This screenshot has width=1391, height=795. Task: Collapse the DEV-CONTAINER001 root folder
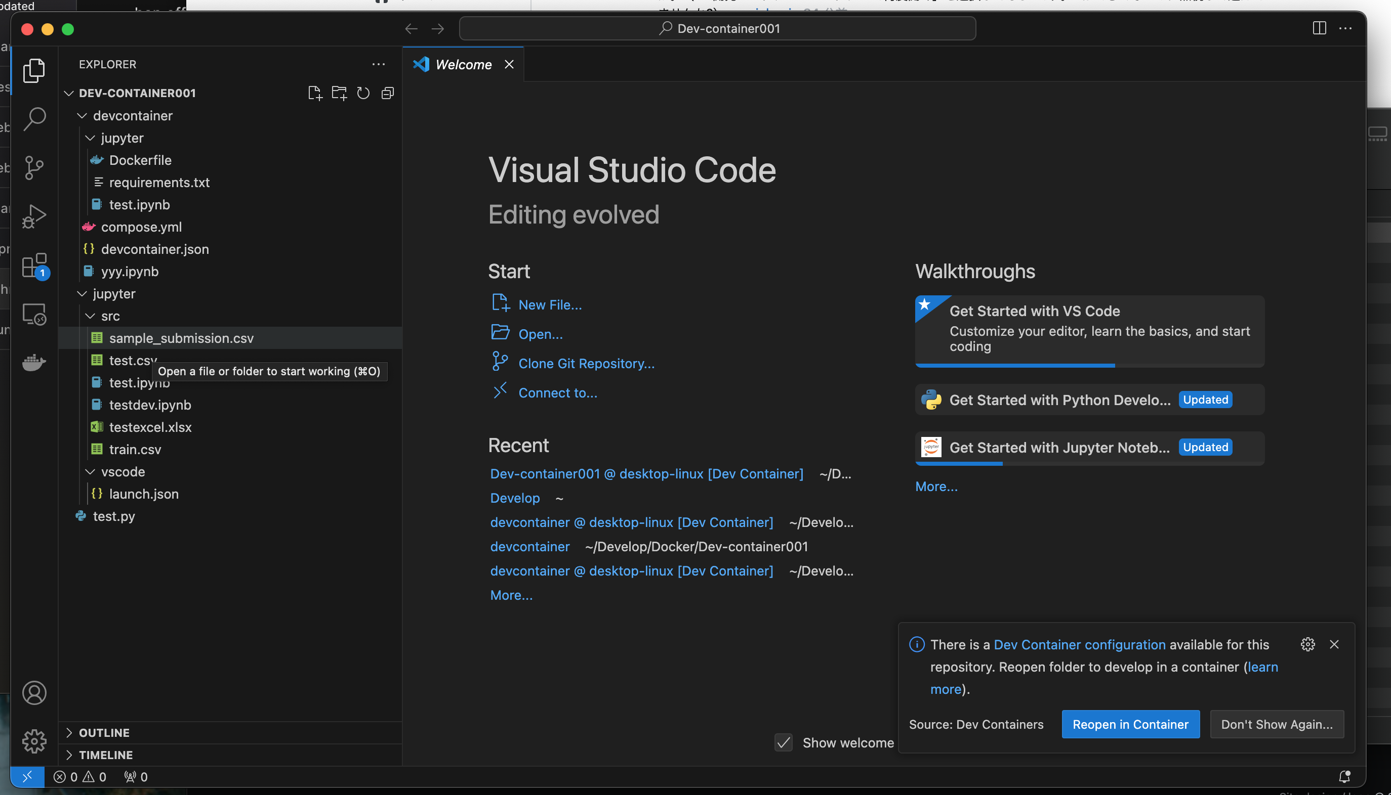tap(69, 93)
